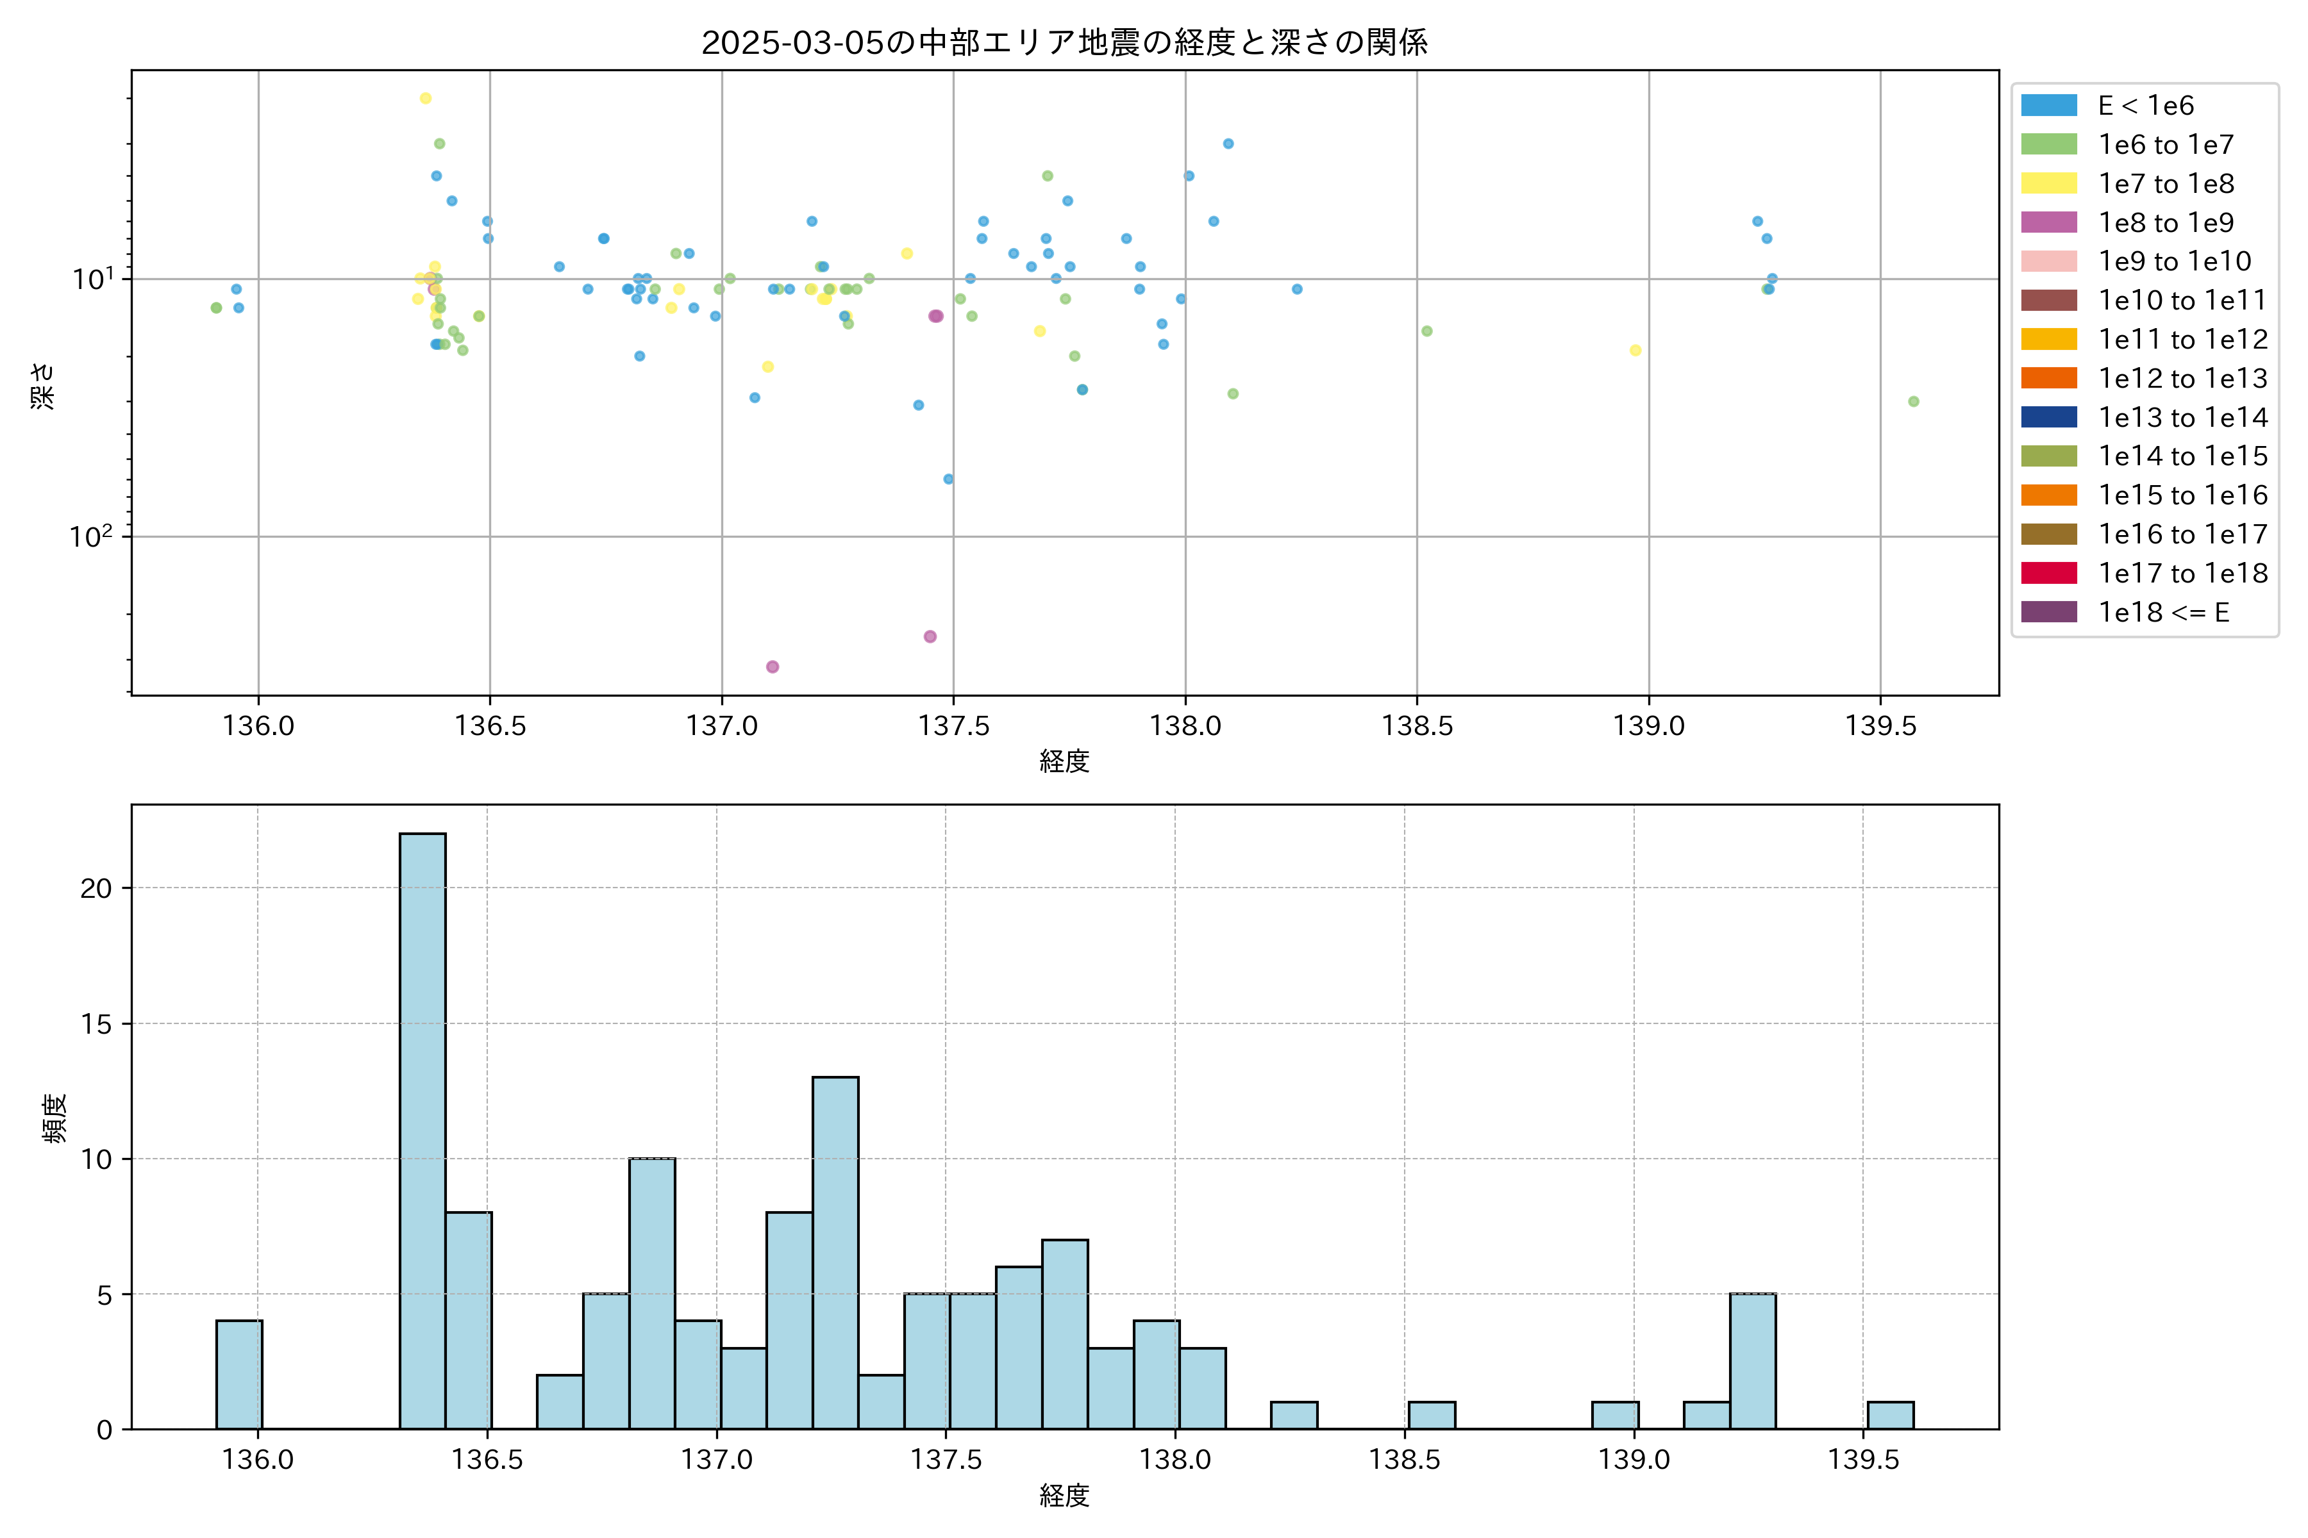The image size is (2308, 1538).
Task: Click the histogram bar reaching 13 near 137.25
Action: click(x=835, y=1253)
